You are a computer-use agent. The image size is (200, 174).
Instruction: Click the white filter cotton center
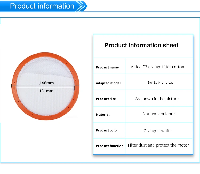coord(45,102)
